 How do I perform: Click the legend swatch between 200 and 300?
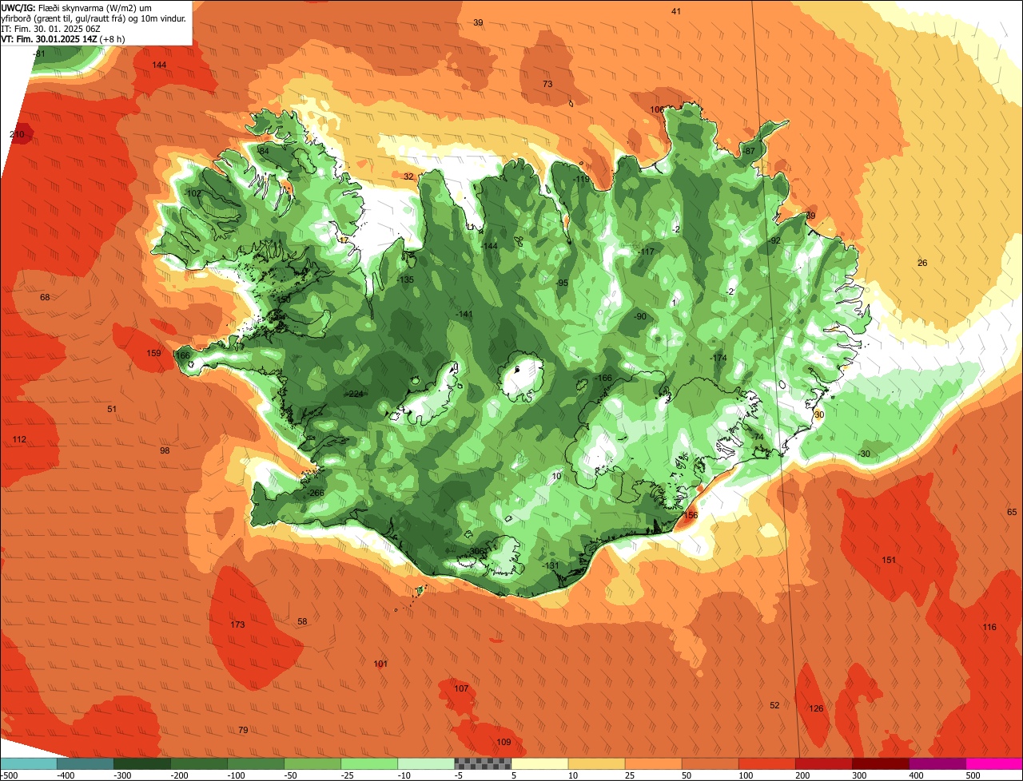click(x=824, y=764)
